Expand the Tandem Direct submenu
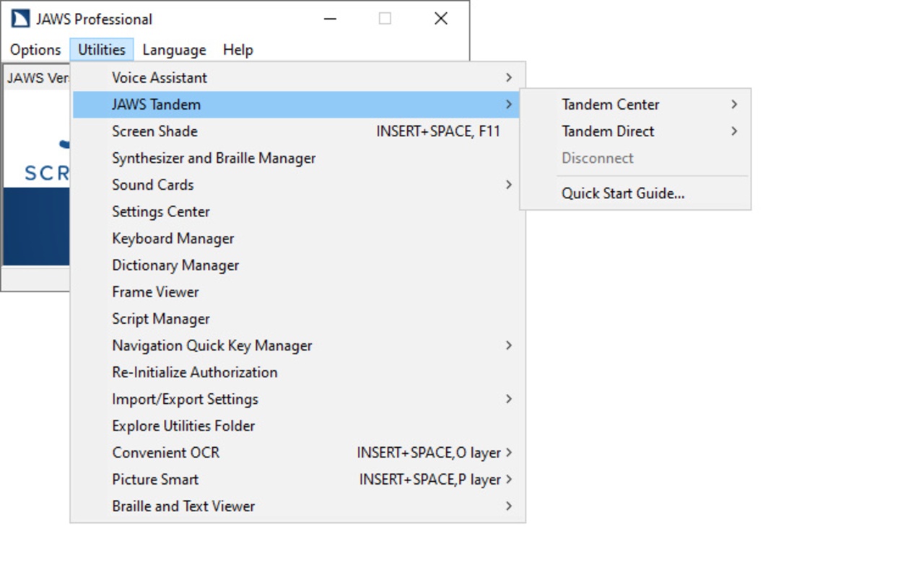 (x=608, y=131)
